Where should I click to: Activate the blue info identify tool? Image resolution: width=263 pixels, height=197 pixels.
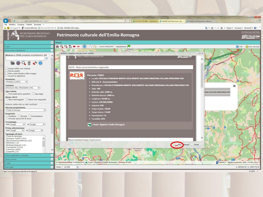(84, 47)
